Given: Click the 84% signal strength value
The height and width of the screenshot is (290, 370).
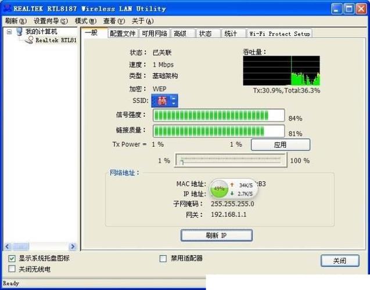Looking at the screenshot, I should [295, 118].
